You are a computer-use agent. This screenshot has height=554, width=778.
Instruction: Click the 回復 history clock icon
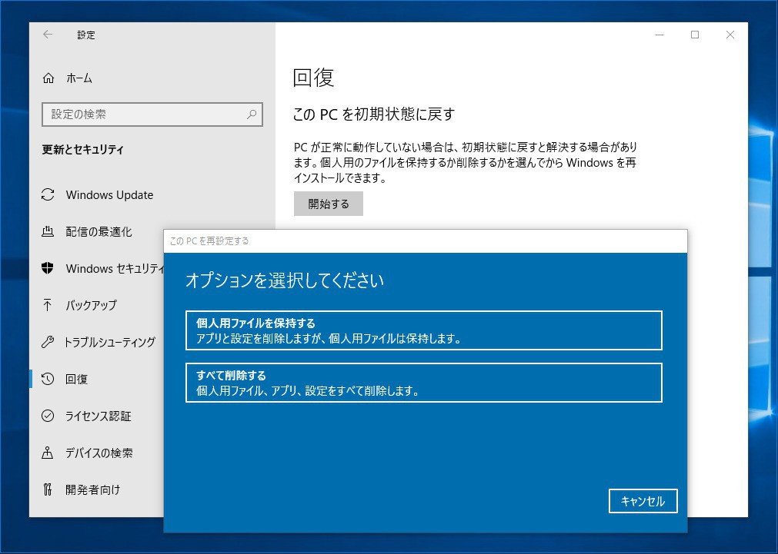click(48, 379)
